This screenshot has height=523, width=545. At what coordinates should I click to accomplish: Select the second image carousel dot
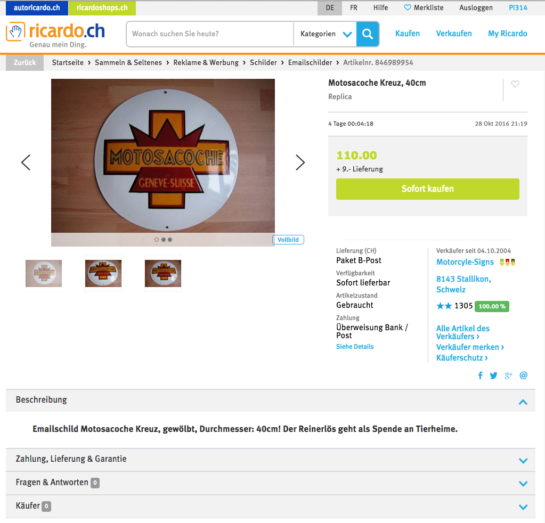(164, 240)
